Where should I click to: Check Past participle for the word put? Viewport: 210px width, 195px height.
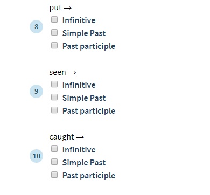click(54, 45)
